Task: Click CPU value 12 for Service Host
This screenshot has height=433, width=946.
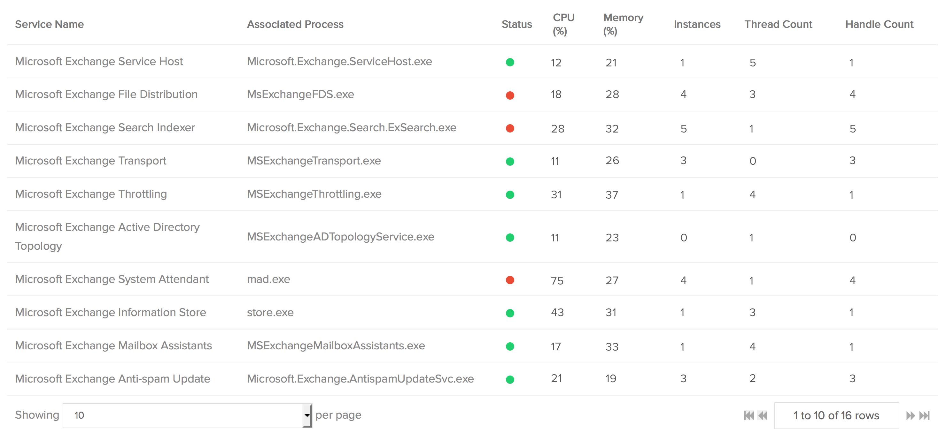Action: pos(556,63)
